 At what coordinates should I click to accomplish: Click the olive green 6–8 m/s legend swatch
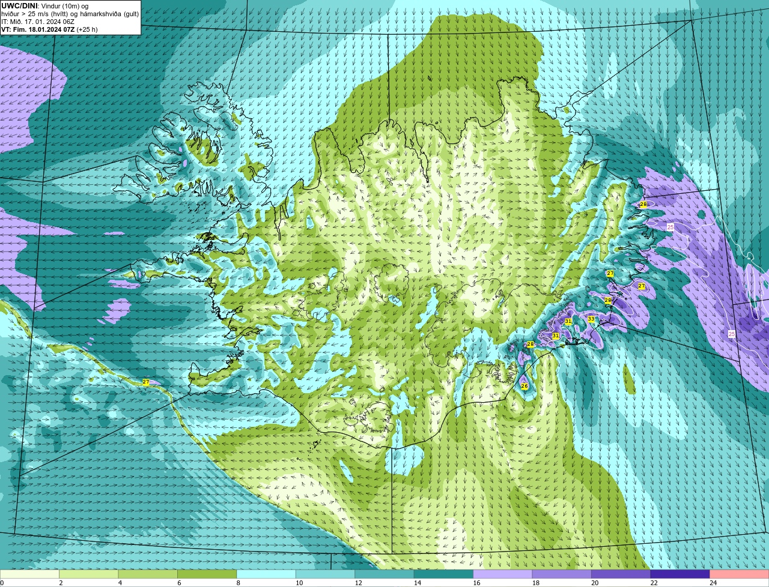tap(207, 574)
